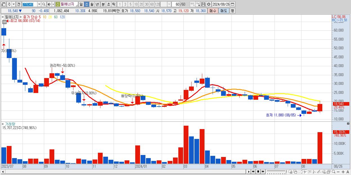Choose interval 1 button

click(120, 4)
